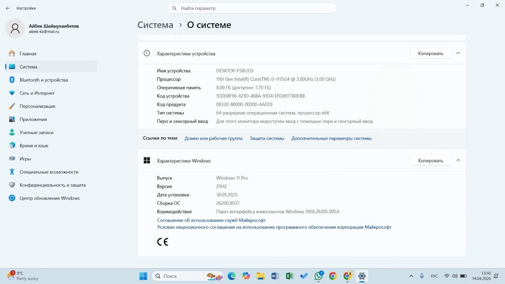
Task: Open Copilot from the taskbar
Action: coord(246,276)
